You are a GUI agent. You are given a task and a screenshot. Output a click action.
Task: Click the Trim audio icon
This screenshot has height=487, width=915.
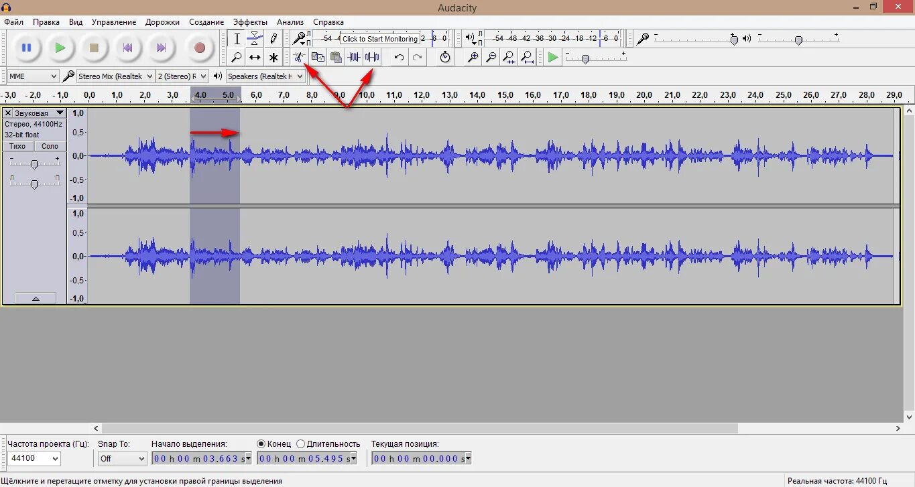[354, 58]
